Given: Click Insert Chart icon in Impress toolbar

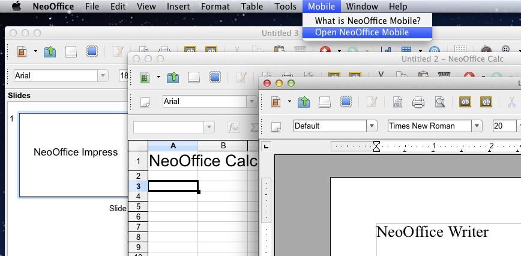Looking at the screenshot, I should pyautogui.click(x=387, y=49).
